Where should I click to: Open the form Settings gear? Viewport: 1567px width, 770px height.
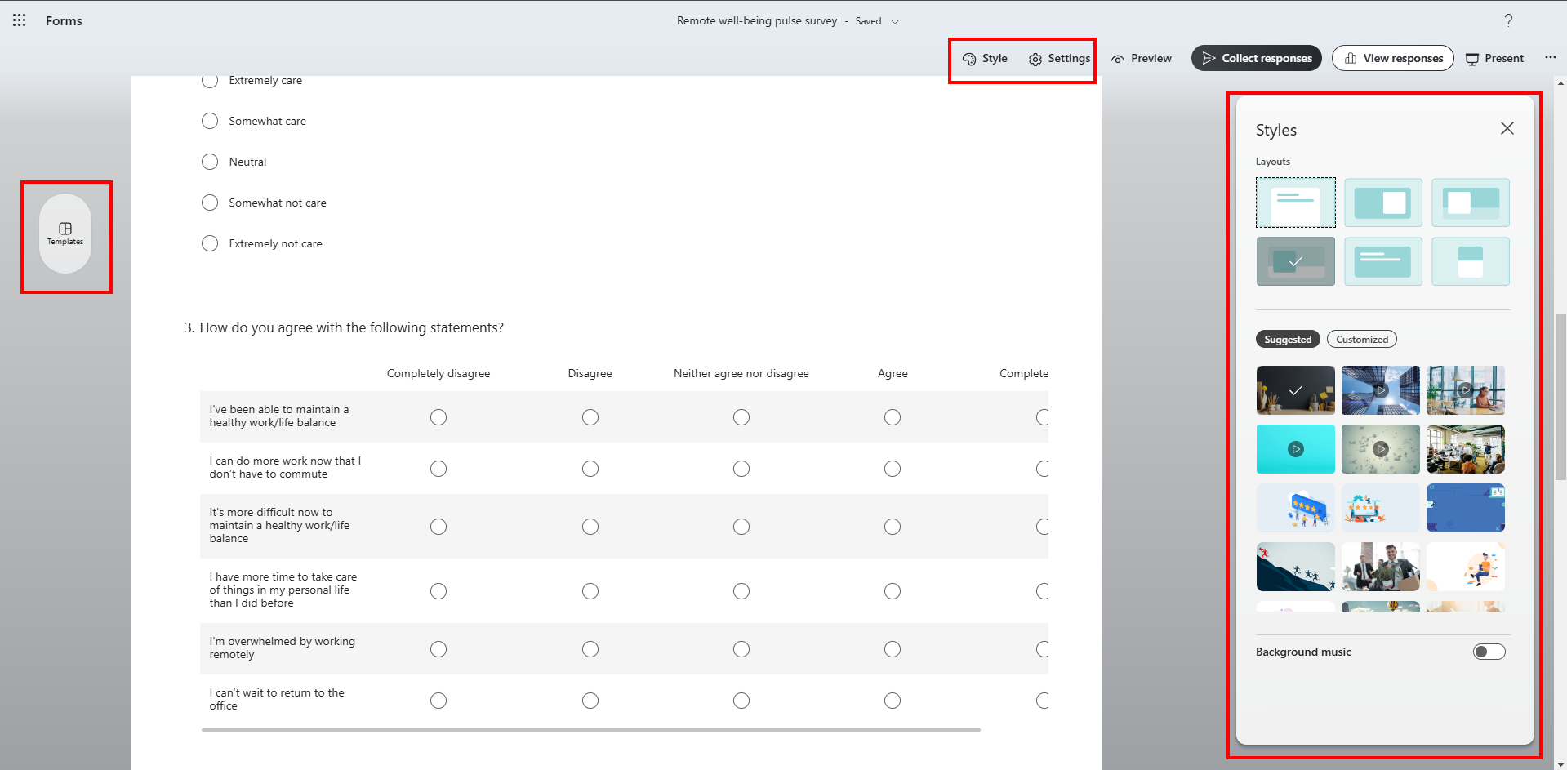(x=1059, y=59)
